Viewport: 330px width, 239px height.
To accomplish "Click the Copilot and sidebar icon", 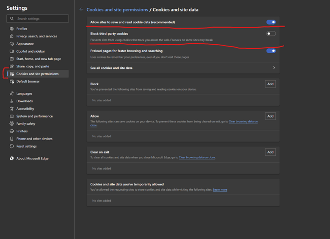I will click(12, 51).
